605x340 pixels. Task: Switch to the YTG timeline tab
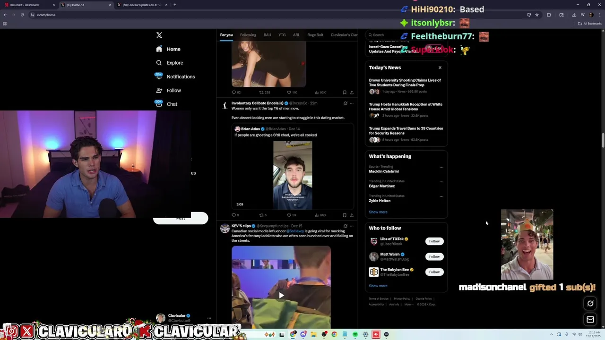282,35
